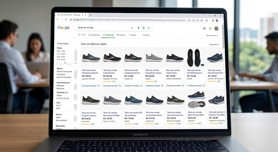Select the 0-2 - 0.32 price radio button

[76, 57]
